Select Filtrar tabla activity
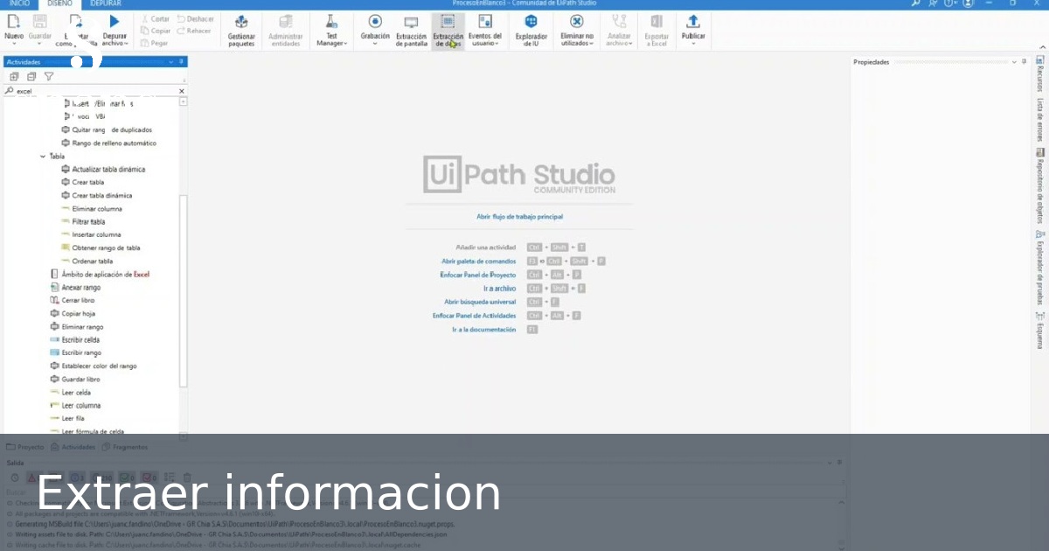This screenshot has width=1049, height=551. [x=82, y=221]
